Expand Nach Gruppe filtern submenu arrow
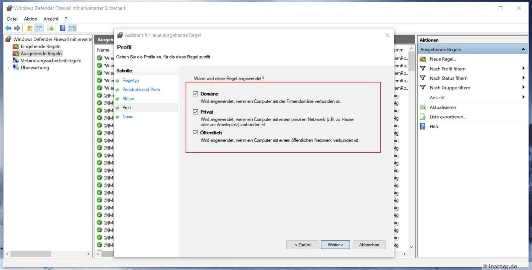The height and width of the screenshot is (270, 532). coord(523,87)
